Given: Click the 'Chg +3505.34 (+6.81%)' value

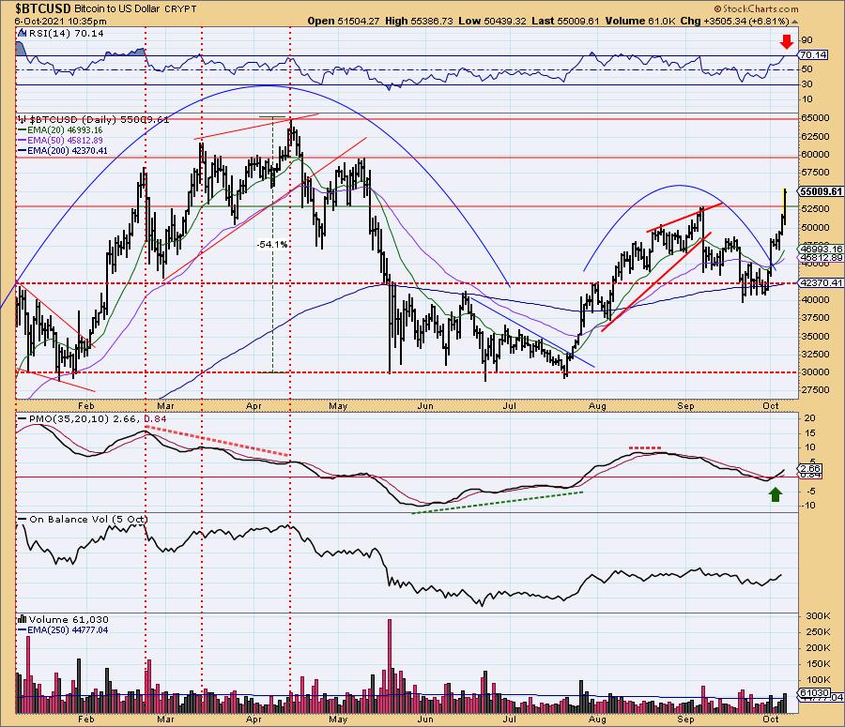Looking at the screenshot, I should [735, 21].
